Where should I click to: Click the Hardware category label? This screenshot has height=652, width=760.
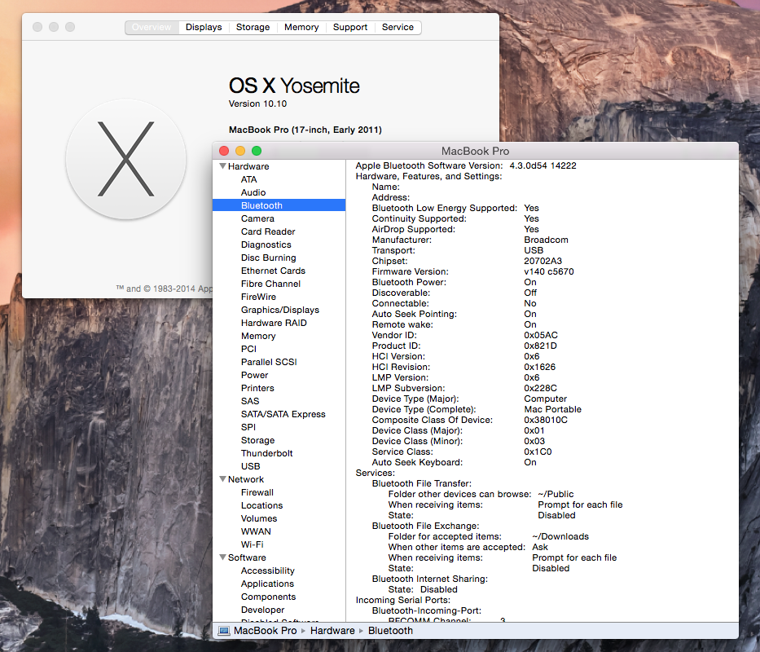(x=248, y=166)
